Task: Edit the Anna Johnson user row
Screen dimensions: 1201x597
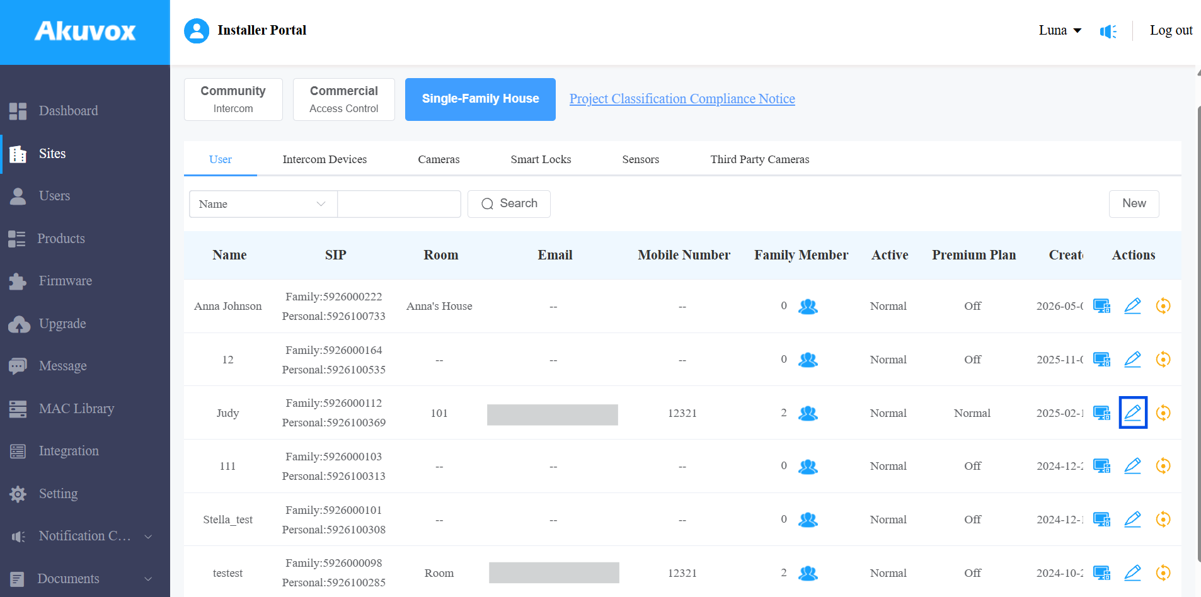Action: 1132,306
